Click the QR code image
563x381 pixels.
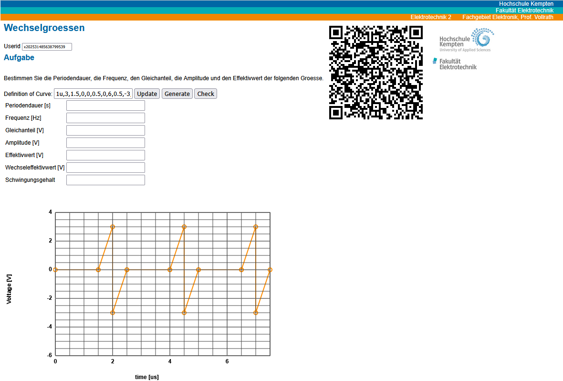click(x=376, y=73)
